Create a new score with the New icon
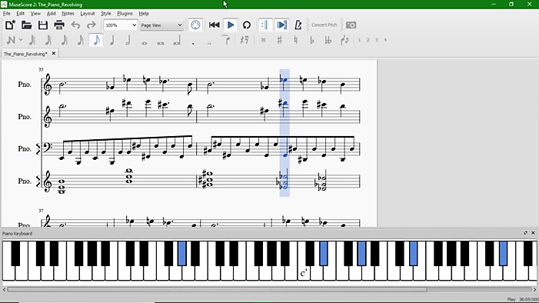The image size is (539, 303). (10, 25)
